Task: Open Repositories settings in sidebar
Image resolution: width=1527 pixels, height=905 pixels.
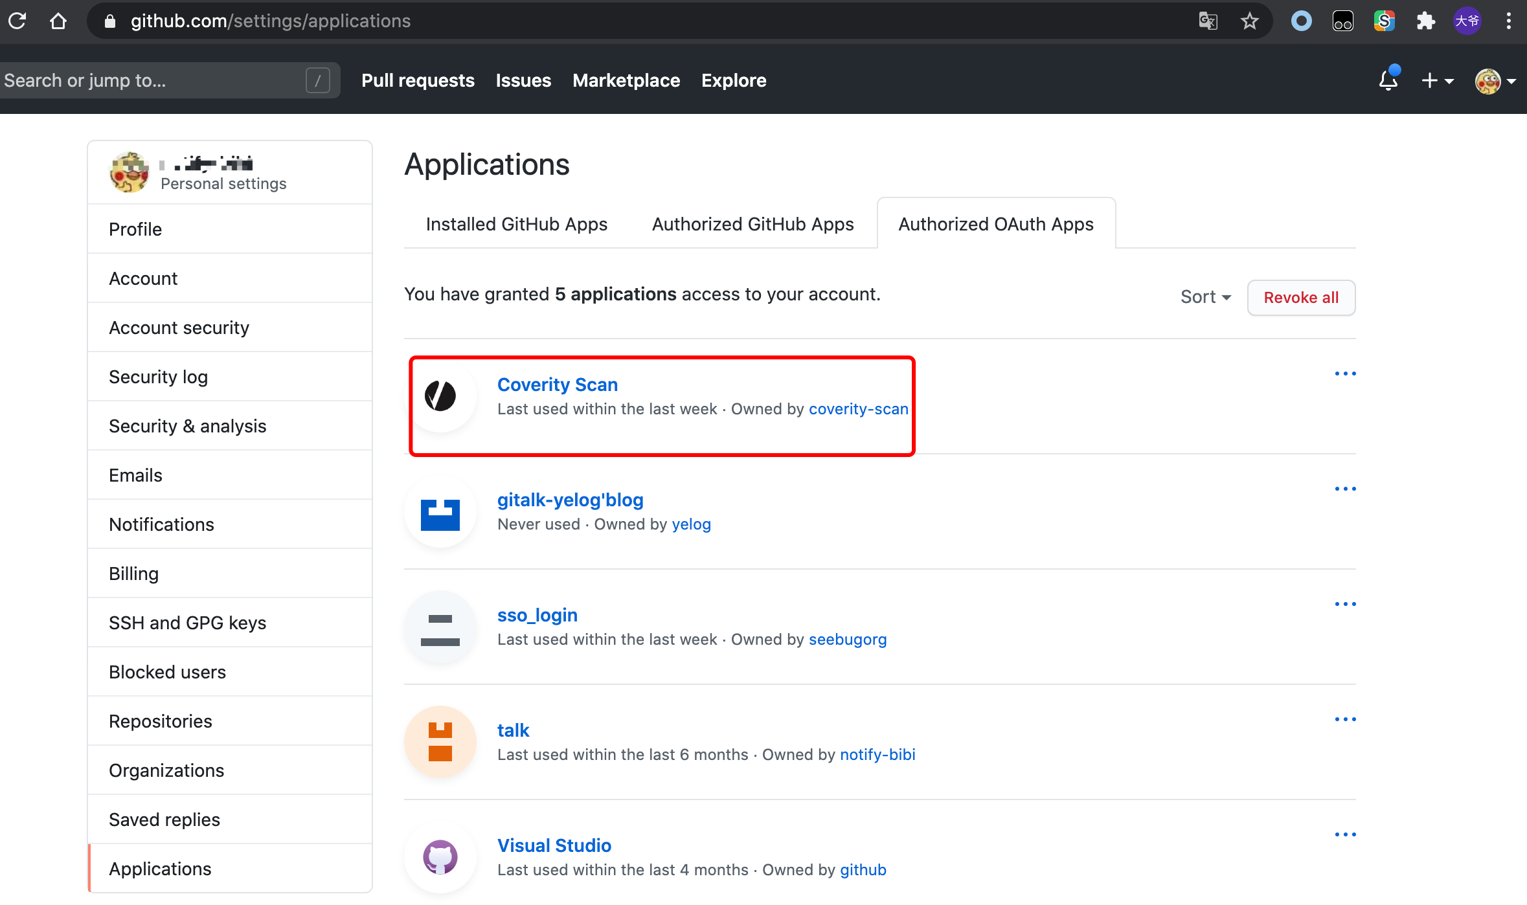Action: click(x=230, y=721)
